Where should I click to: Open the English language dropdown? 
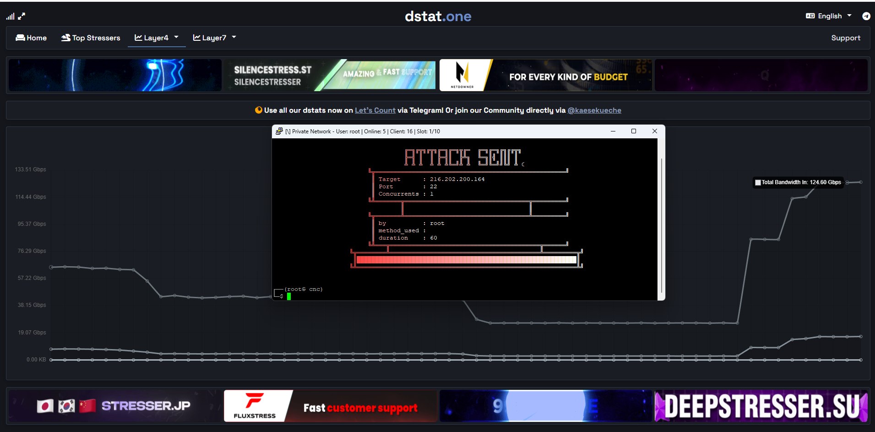click(830, 16)
